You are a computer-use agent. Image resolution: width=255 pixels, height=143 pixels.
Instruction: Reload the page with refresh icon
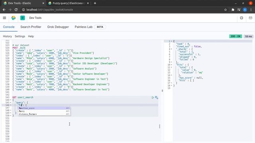(x=16, y=10)
